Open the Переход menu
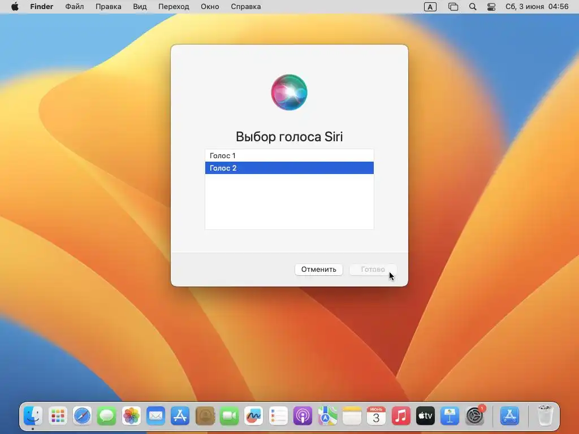The image size is (579, 434). 174,7
